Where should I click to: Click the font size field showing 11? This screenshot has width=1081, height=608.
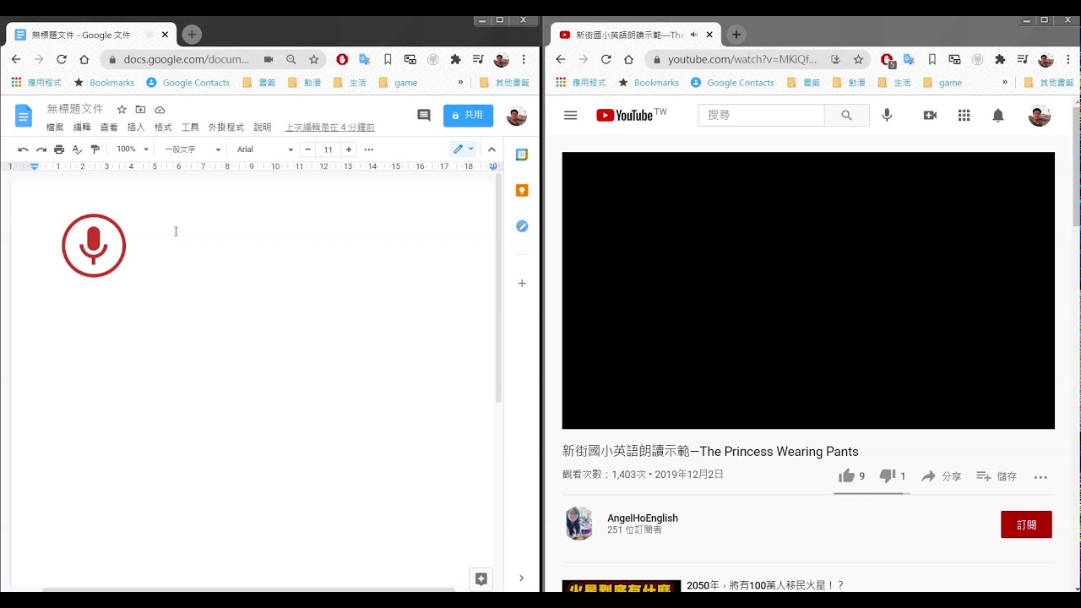tap(328, 149)
